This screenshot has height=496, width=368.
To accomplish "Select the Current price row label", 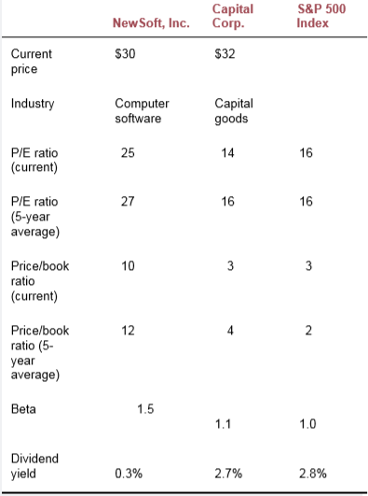I will [32, 62].
